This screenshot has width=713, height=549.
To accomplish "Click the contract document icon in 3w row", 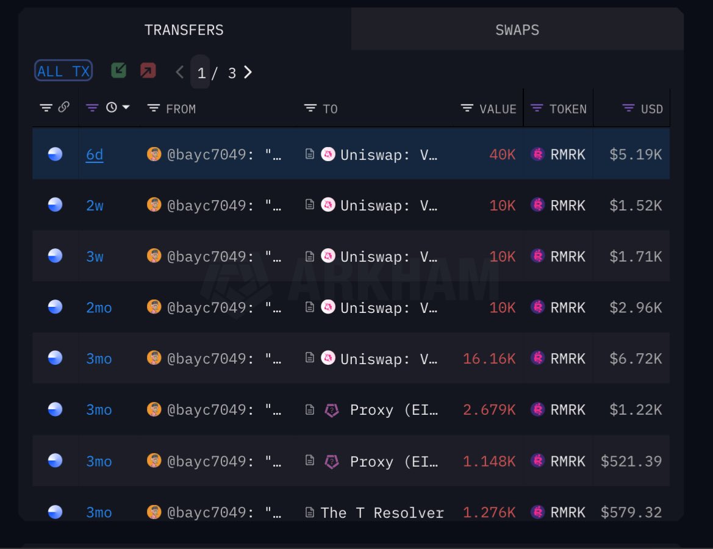I will pyautogui.click(x=310, y=256).
